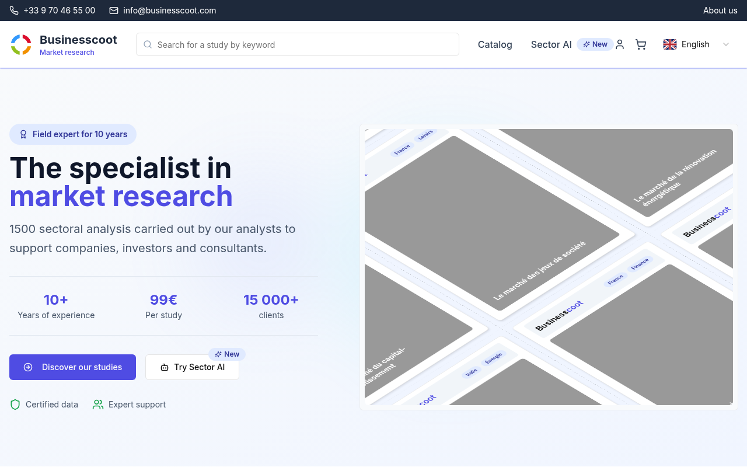This screenshot has height=467, width=747.
Task: Focus the study keyword search field
Action: point(298,44)
